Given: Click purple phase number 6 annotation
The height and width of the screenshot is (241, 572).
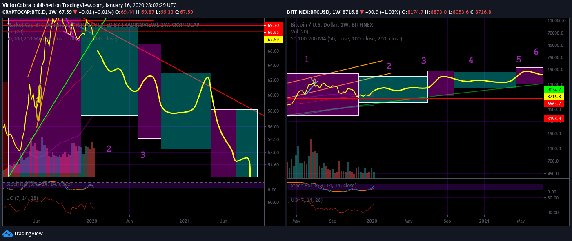Looking at the screenshot, I should [536, 52].
